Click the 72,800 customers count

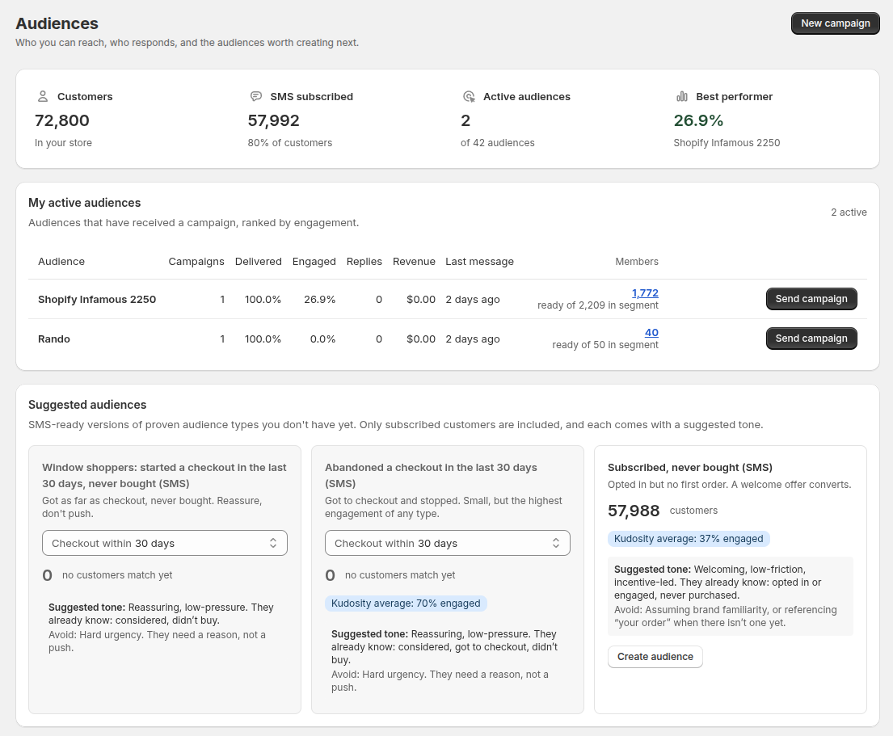62,120
